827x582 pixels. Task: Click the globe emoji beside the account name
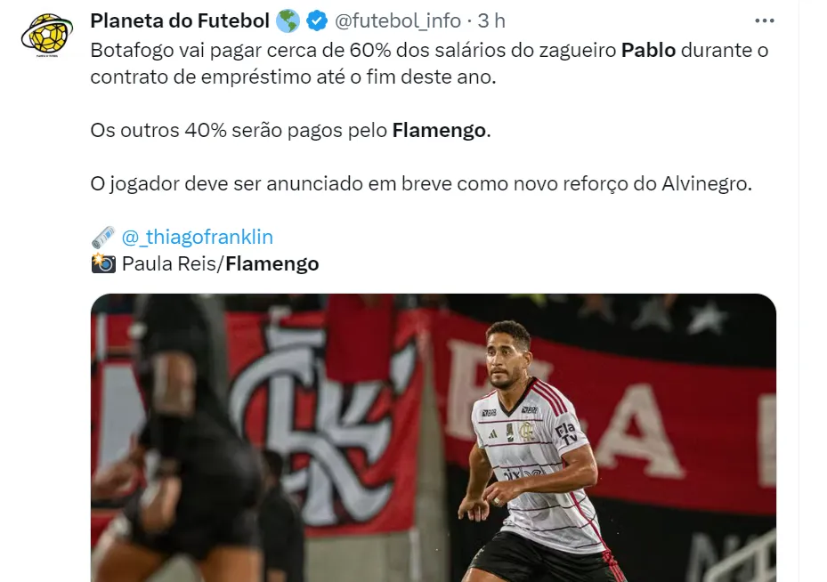tap(288, 21)
